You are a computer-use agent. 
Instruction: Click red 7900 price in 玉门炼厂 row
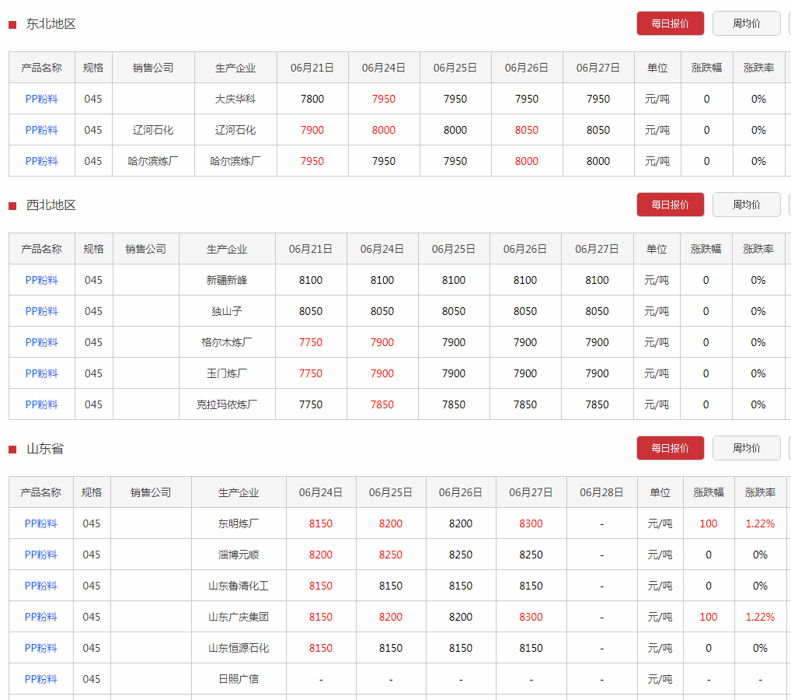pos(382,374)
